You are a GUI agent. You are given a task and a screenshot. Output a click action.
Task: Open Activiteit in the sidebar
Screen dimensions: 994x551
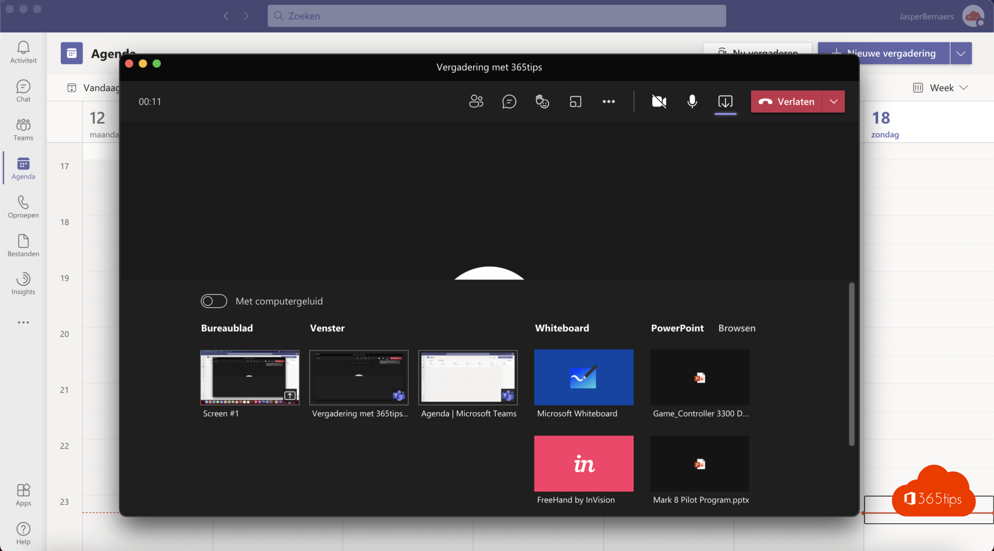[23, 52]
